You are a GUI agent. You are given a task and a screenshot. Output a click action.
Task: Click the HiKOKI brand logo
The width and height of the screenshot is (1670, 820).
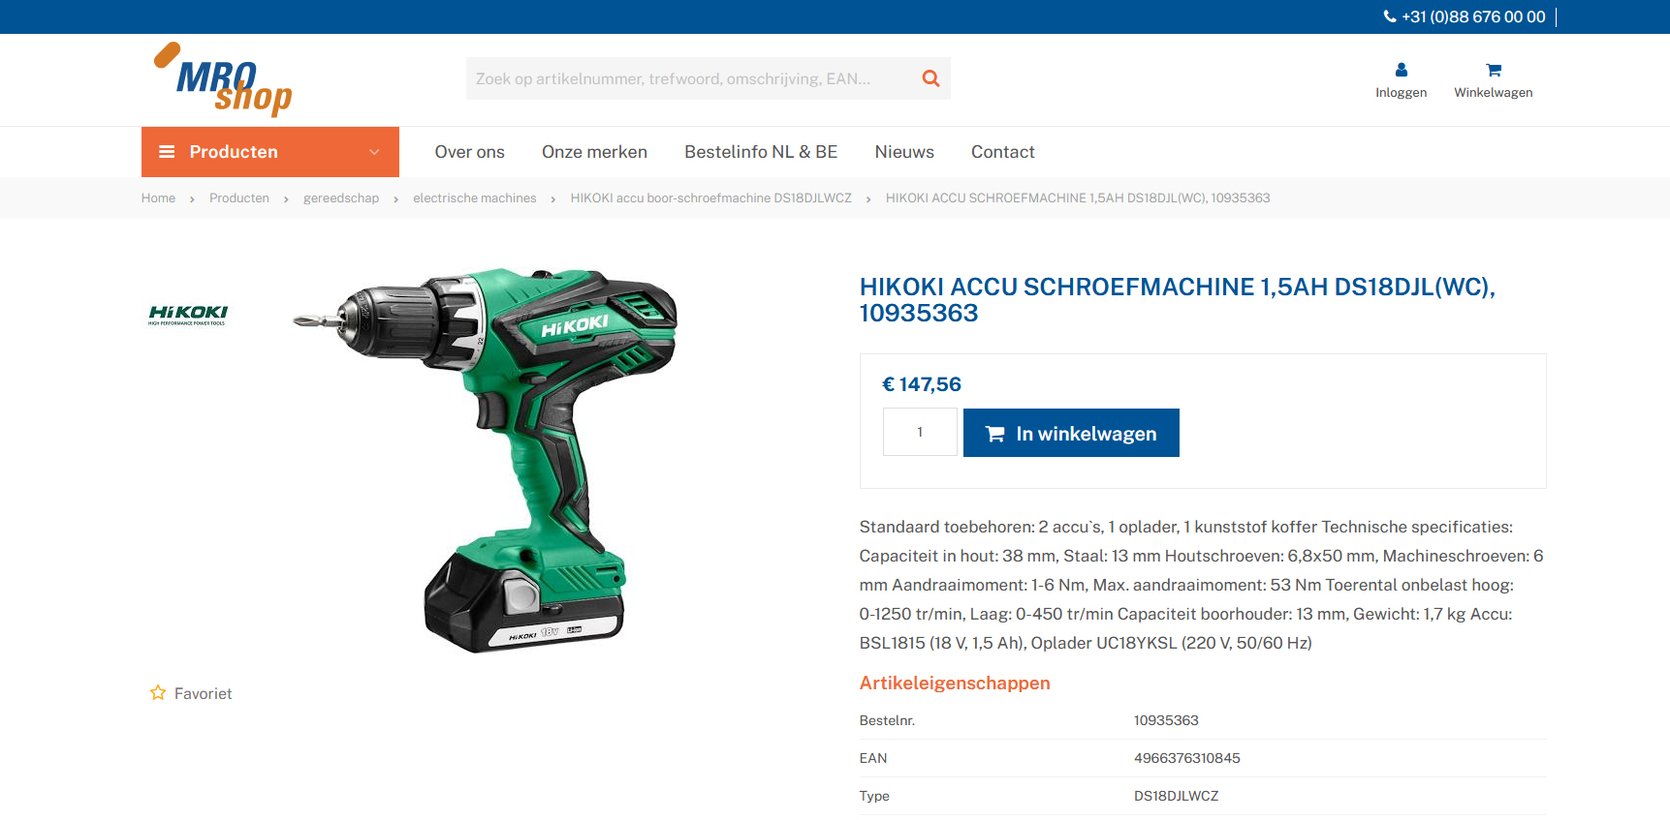tap(188, 314)
